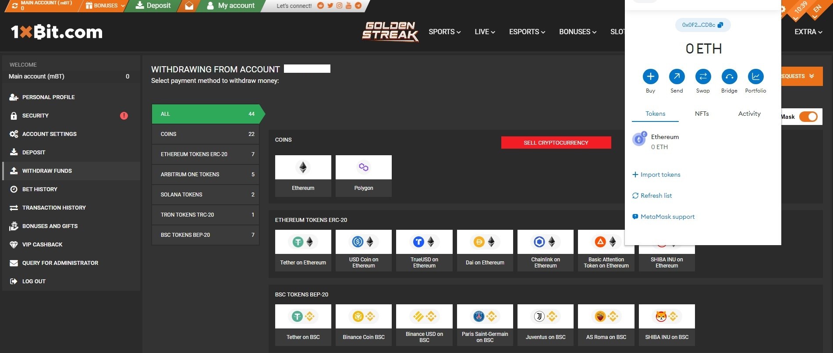Image resolution: width=833 pixels, height=353 pixels.
Task: Select SHIBA INU on BSC tile
Action: tap(667, 325)
